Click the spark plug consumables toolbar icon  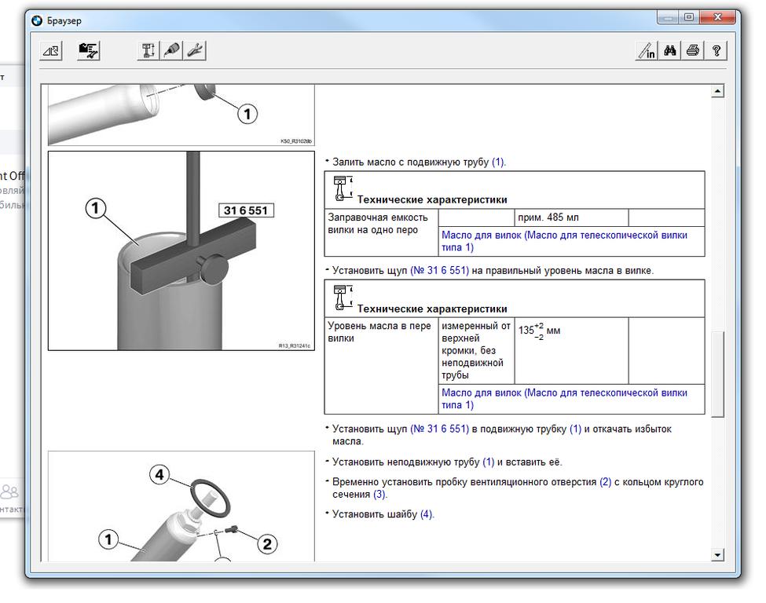[171, 51]
